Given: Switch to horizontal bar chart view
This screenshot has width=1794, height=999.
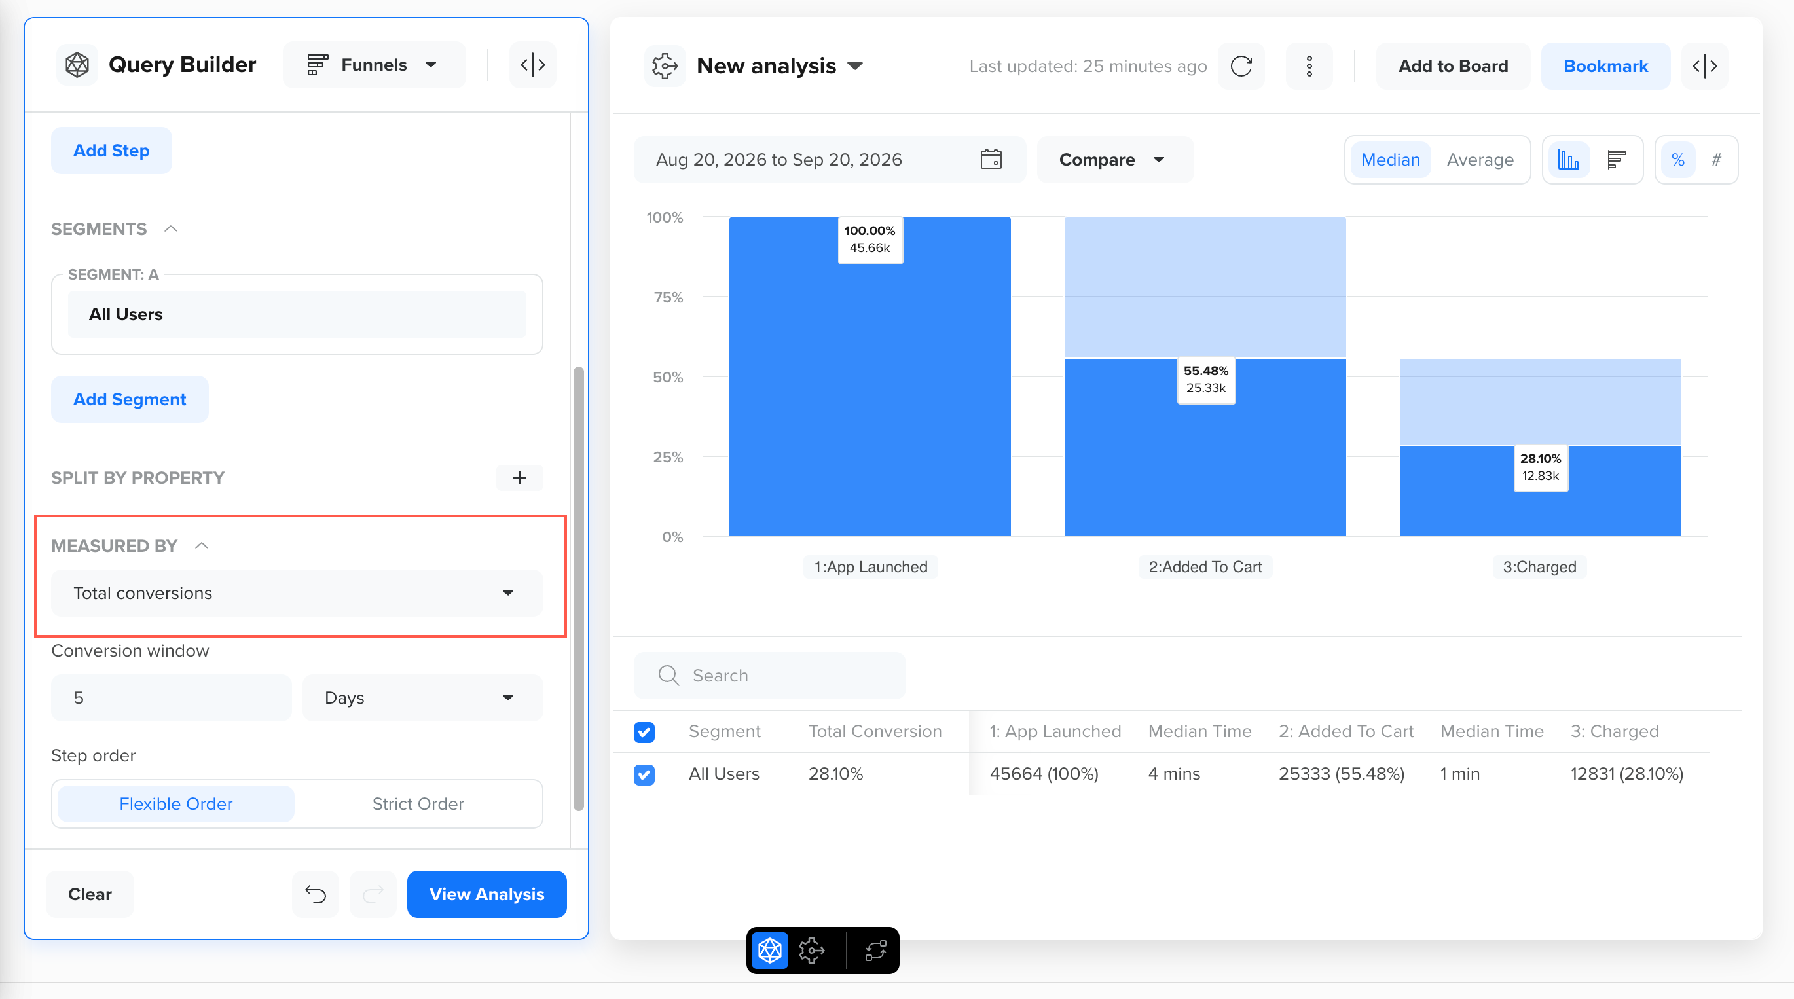Looking at the screenshot, I should [x=1617, y=160].
